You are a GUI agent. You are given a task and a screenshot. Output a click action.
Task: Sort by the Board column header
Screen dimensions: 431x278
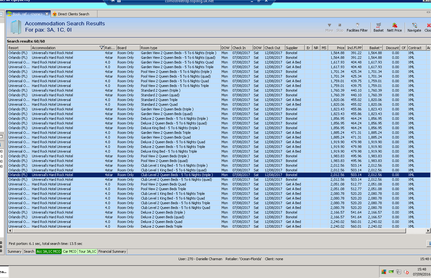pyautogui.click(x=128, y=48)
